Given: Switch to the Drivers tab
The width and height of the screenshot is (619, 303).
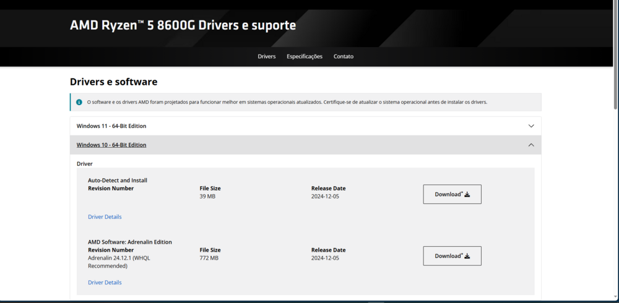Looking at the screenshot, I should pyautogui.click(x=267, y=56).
